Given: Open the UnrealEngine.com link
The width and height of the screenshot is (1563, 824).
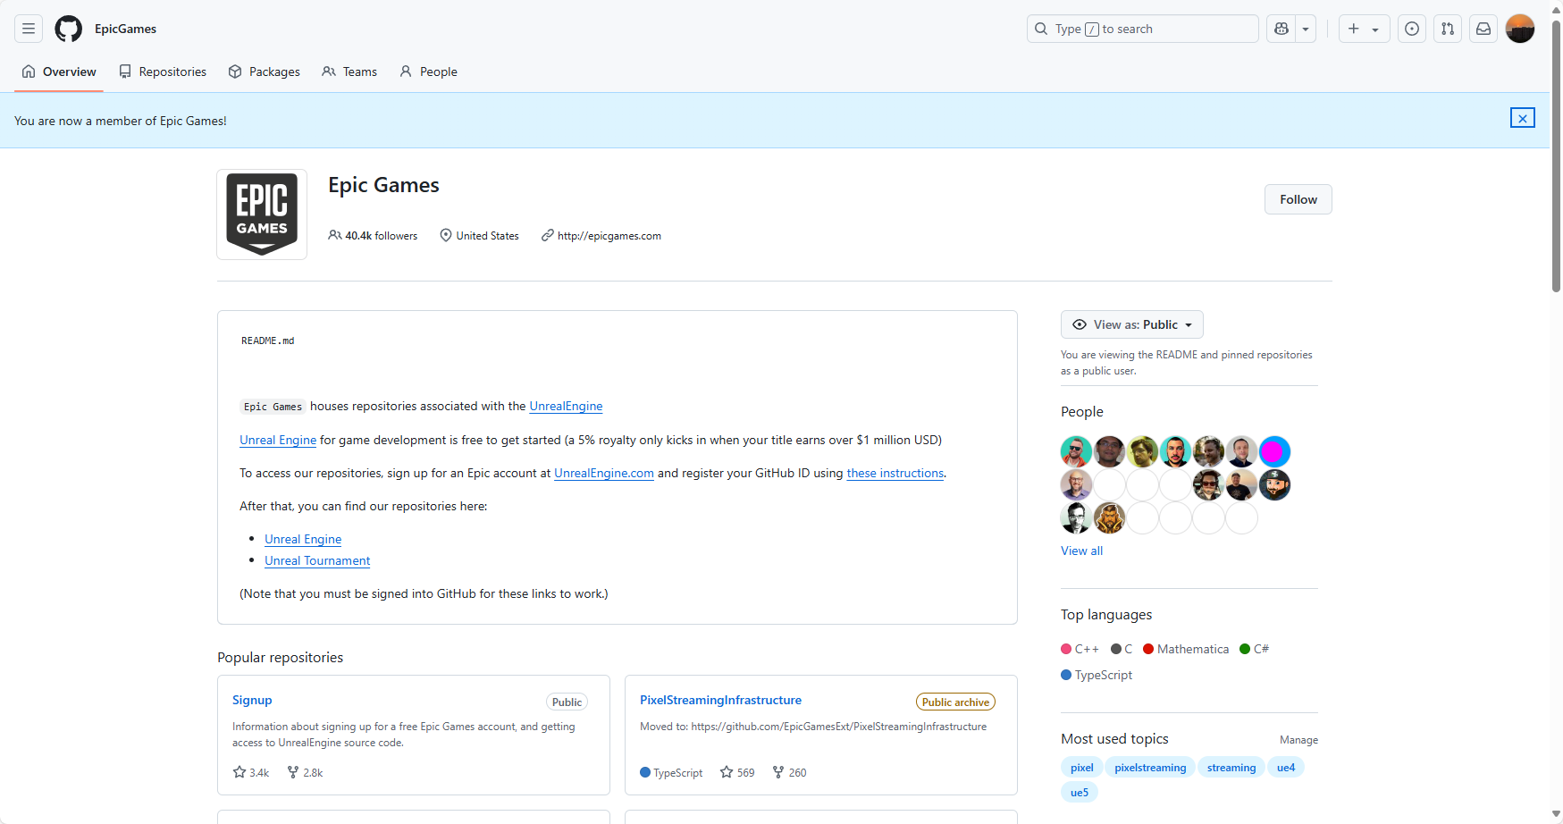Looking at the screenshot, I should pyautogui.click(x=604, y=473).
